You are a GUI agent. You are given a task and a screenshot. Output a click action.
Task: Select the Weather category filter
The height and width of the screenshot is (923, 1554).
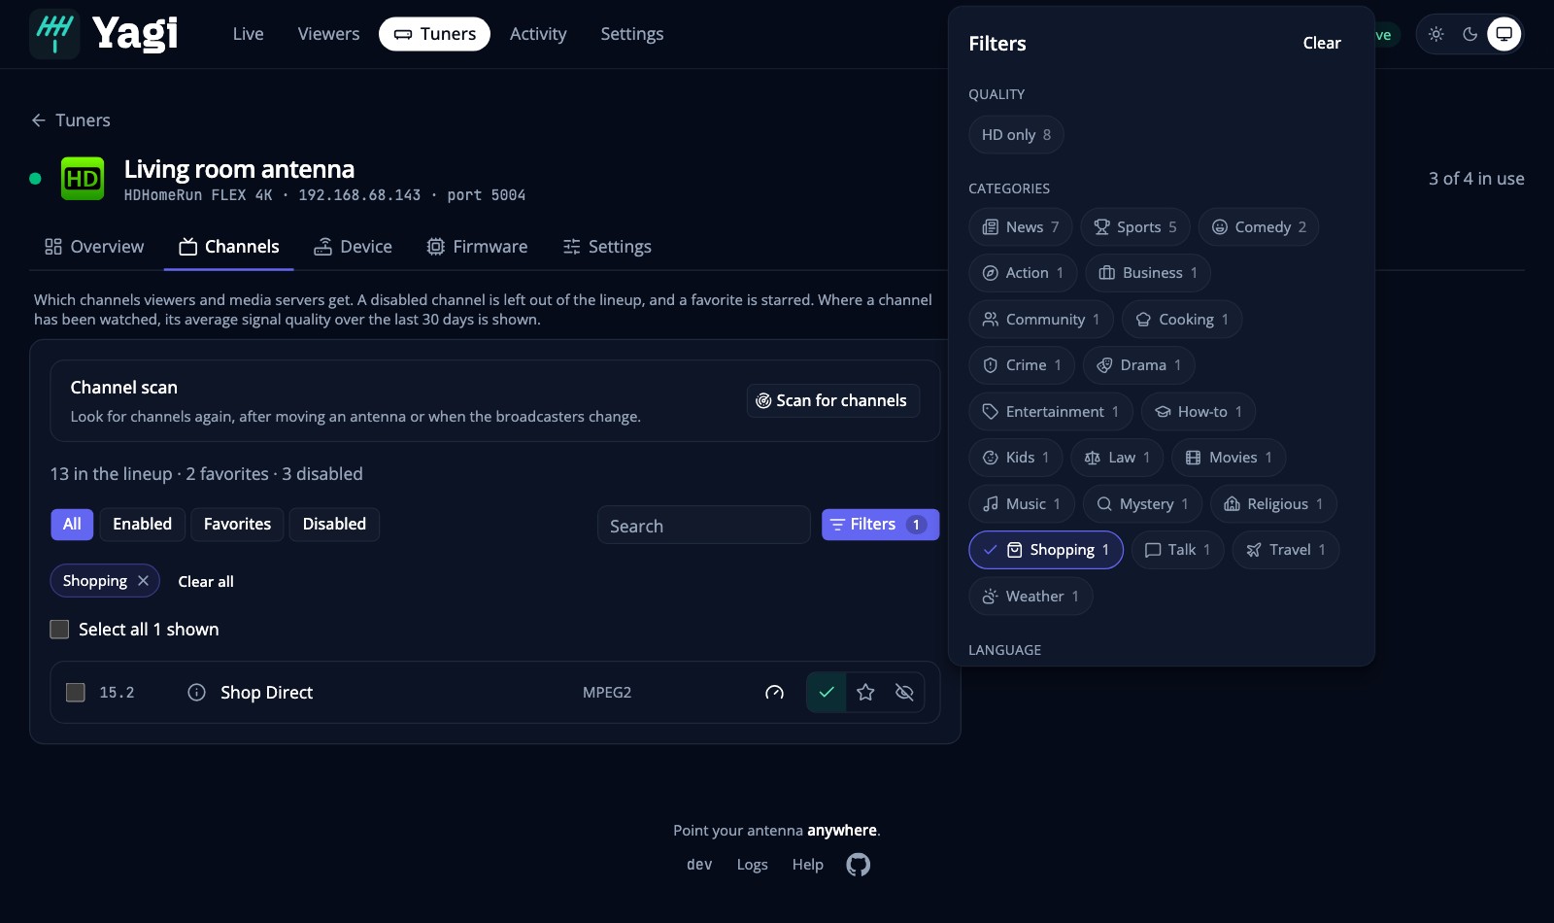coord(1030,597)
